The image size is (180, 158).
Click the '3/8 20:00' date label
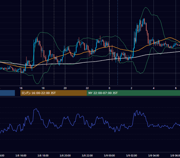[x=65, y=156]
